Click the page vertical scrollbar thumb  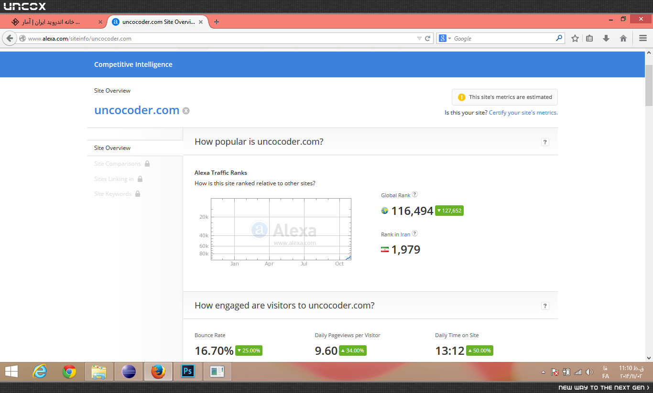coord(649,85)
